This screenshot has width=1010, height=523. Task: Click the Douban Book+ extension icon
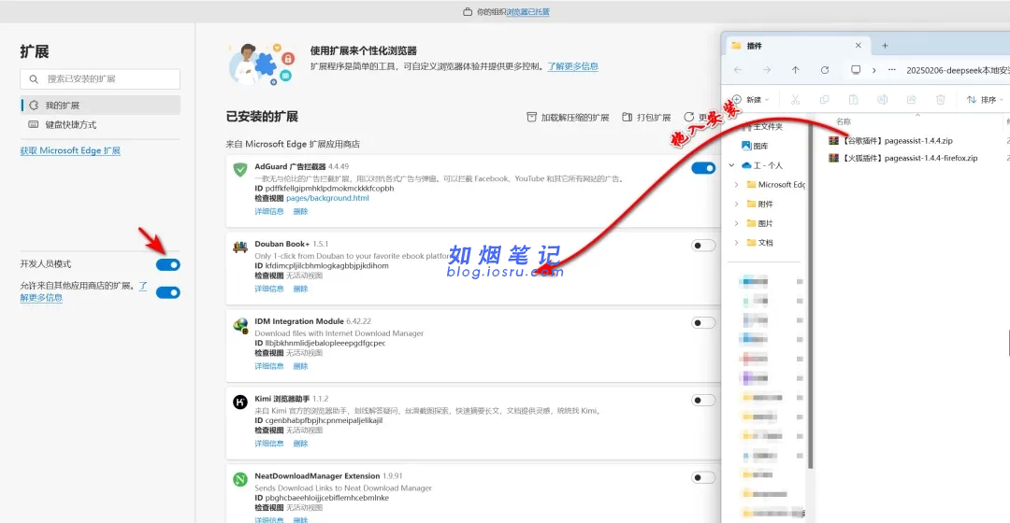point(240,247)
